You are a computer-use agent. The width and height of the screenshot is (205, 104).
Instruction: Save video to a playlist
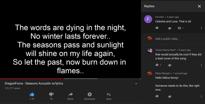coord(109,94)
